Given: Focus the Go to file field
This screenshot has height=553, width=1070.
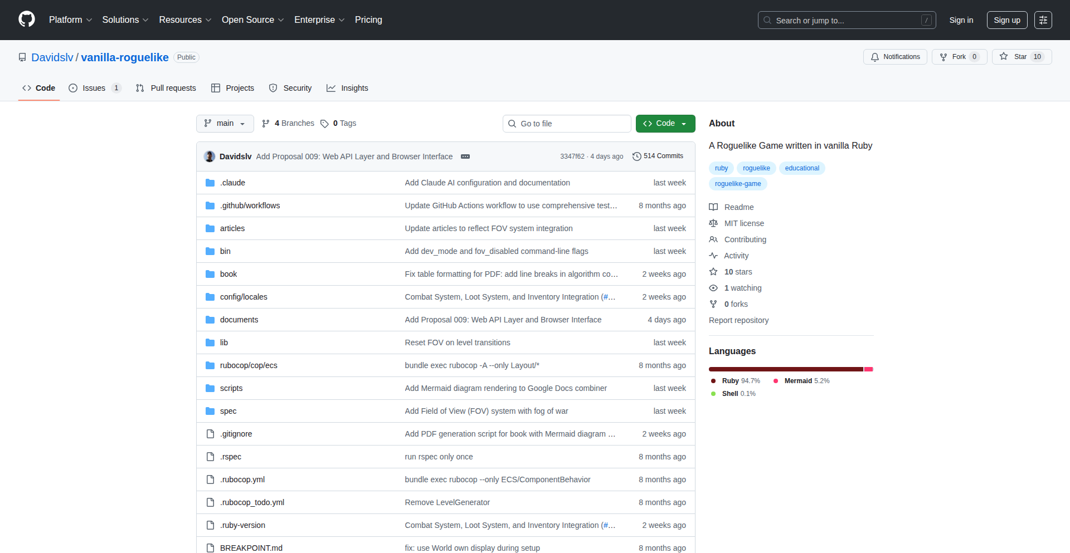Looking at the screenshot, I should pos(567,124).
